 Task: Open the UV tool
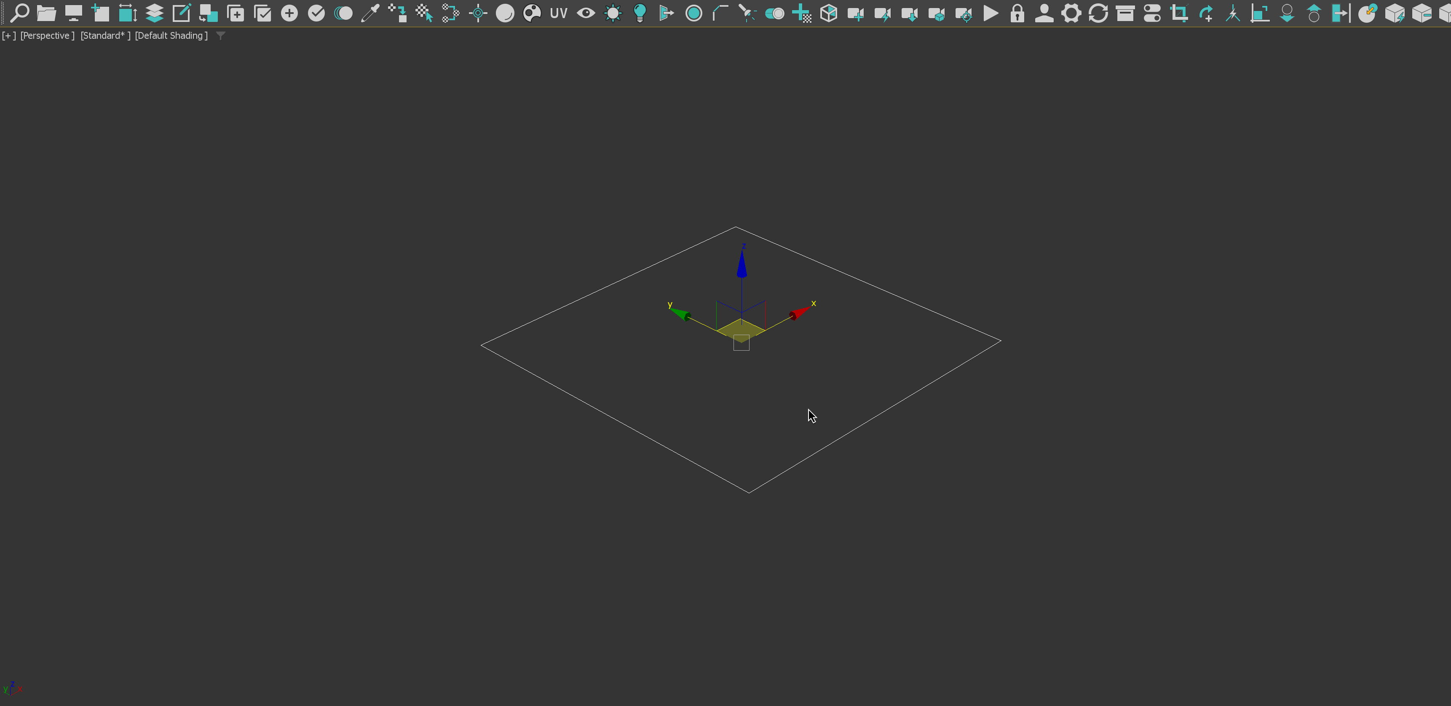558,12
